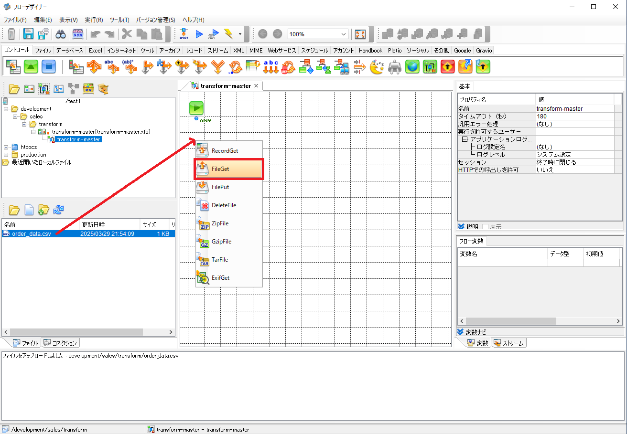This screenshot has width=627, height=434.
Task: Select ZipFile in the popup menu
Action: pyautogui.click(x=228, y=223)
